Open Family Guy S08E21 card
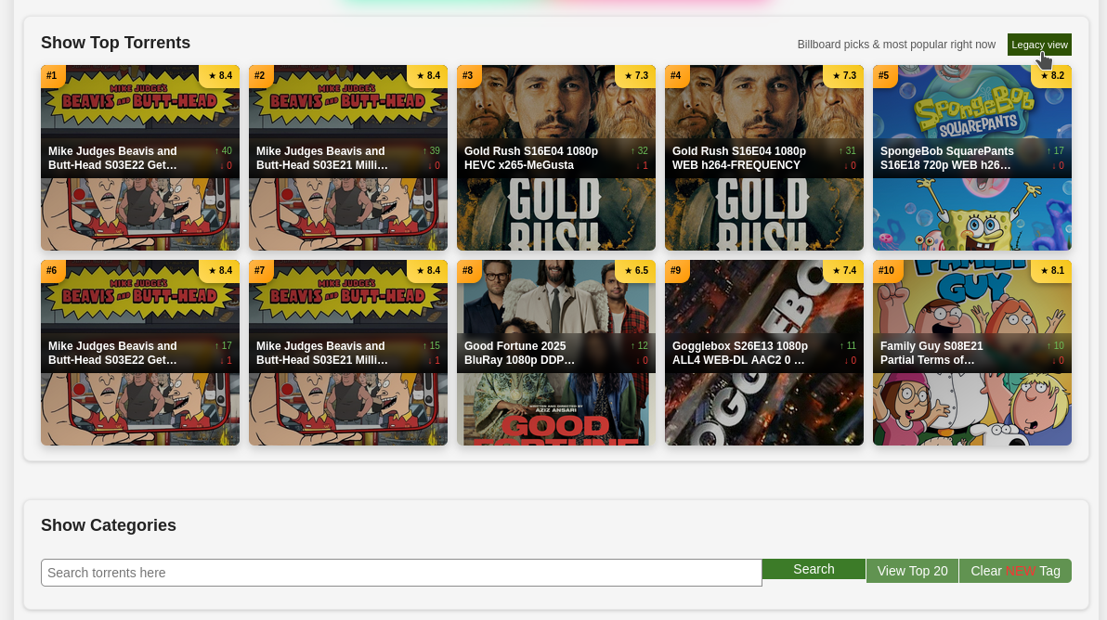The width and height of the screenshot is (1107, 620). click(972, 353)
